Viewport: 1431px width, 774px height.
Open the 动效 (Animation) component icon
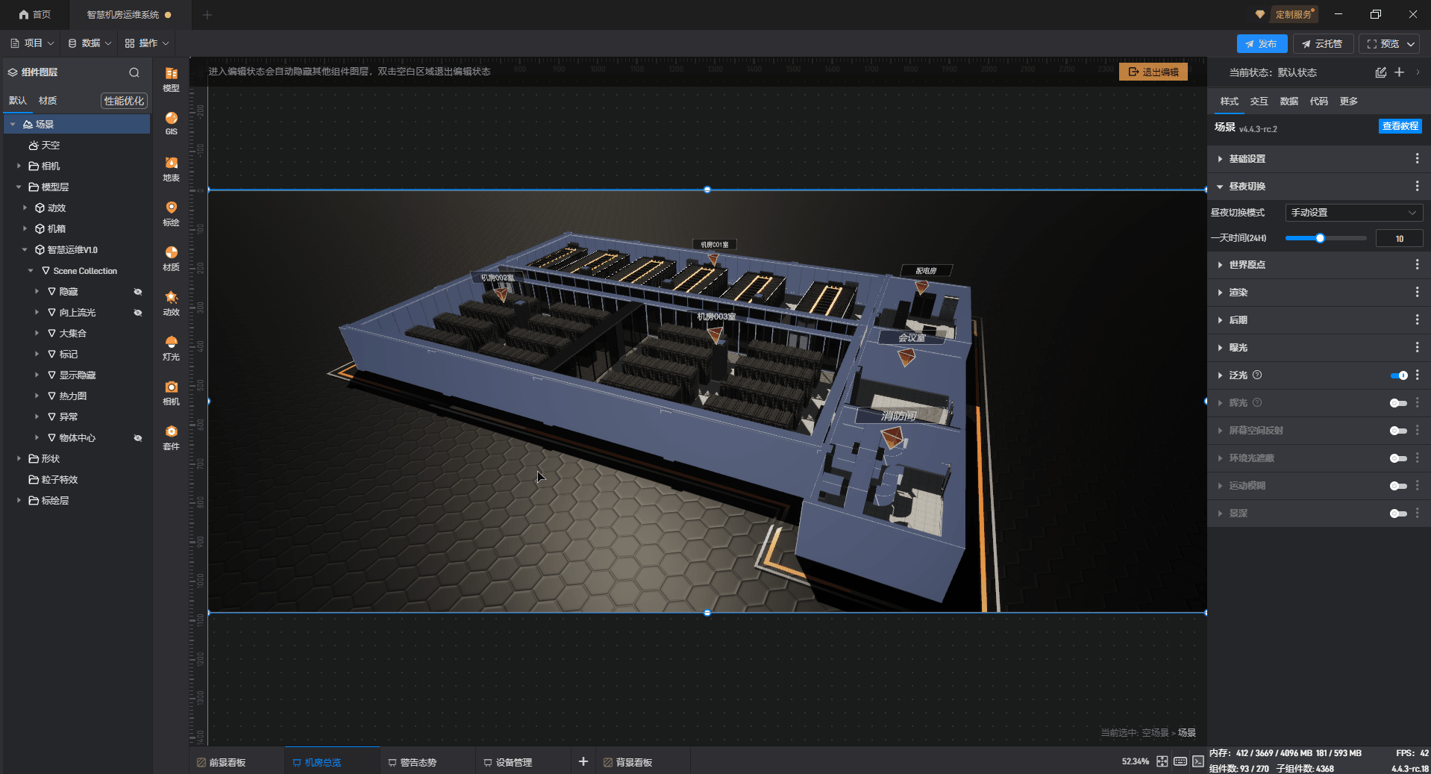point(171,302)
